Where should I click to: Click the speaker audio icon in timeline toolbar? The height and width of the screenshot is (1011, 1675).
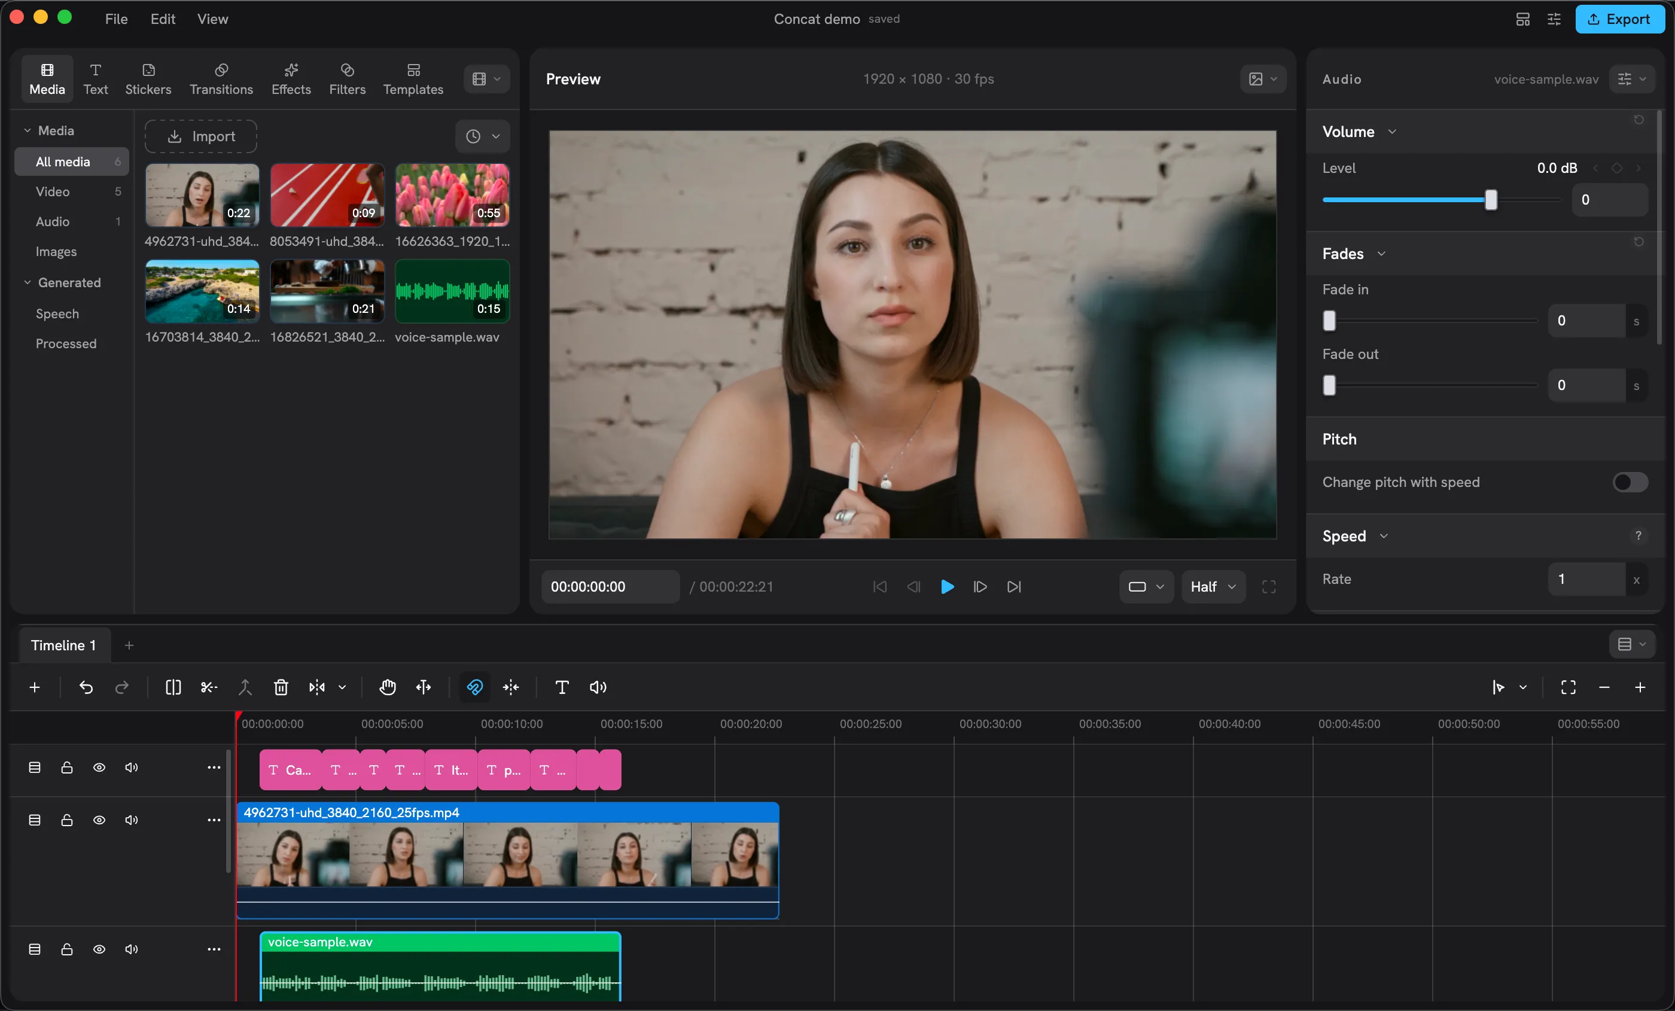pos(598,687)
